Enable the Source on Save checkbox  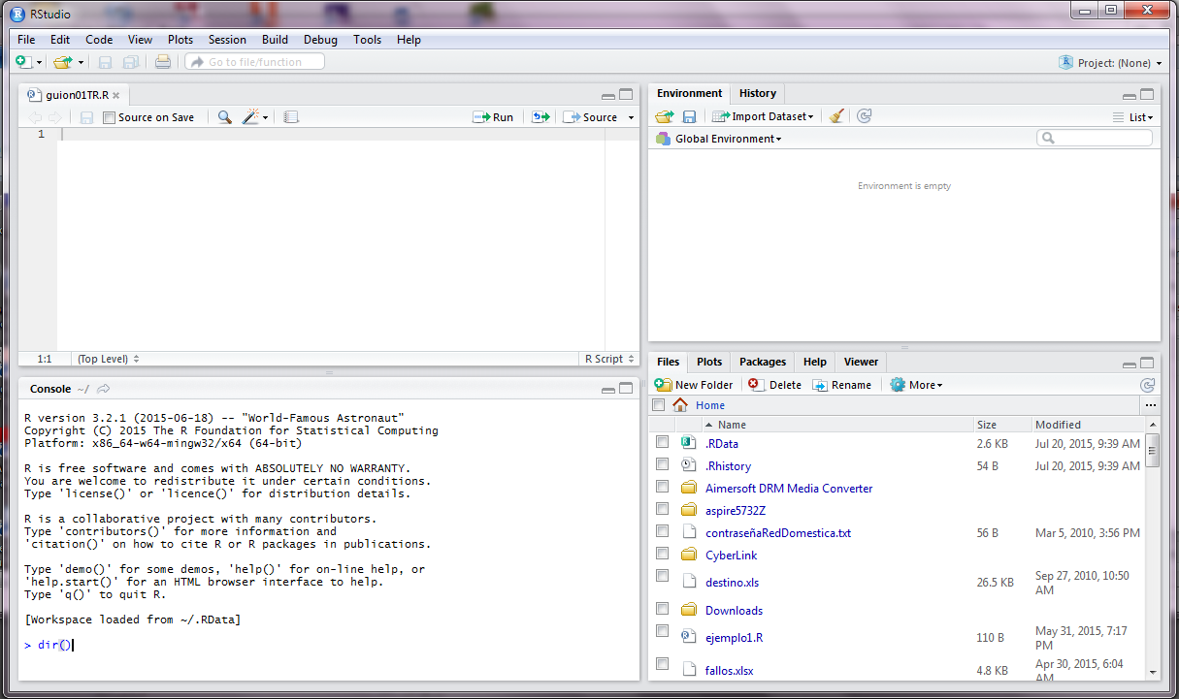[x=109, y=117]
